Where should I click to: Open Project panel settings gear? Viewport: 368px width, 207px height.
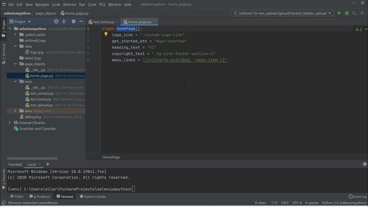coord(74,21)
